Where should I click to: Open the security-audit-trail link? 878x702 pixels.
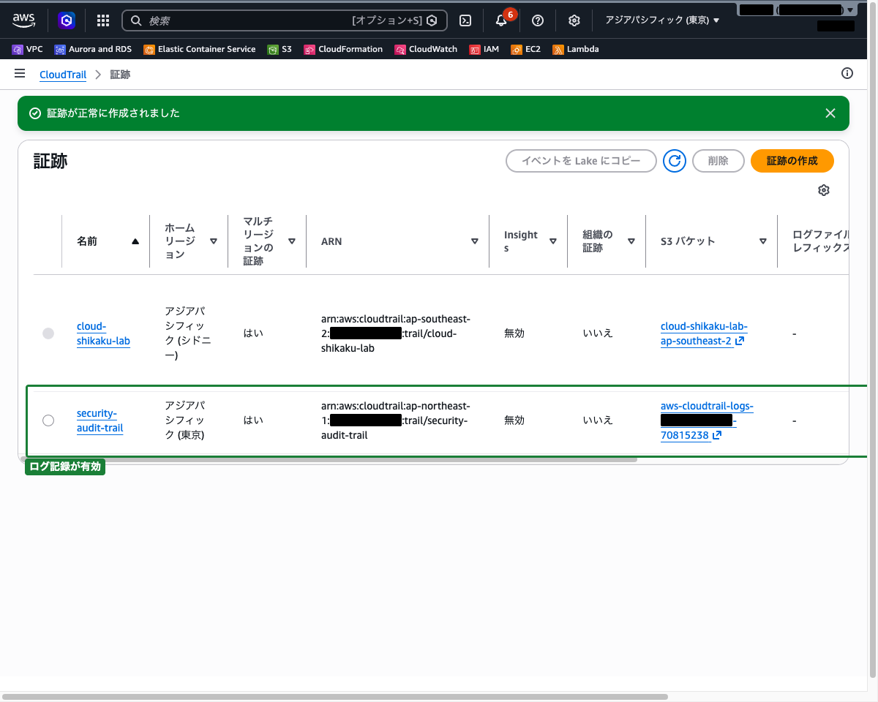(x=100, y=421)
